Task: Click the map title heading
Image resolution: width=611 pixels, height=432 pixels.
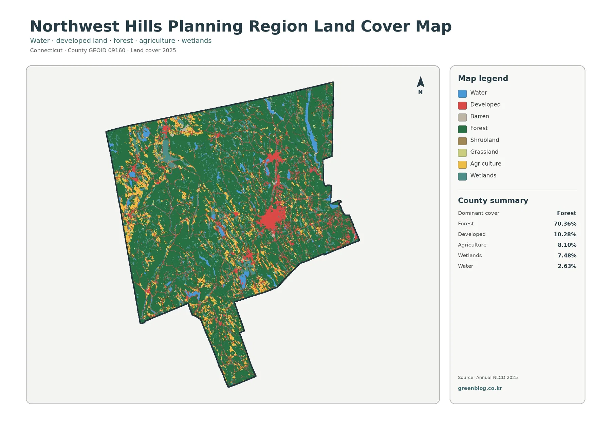Action: coord(241,26)
